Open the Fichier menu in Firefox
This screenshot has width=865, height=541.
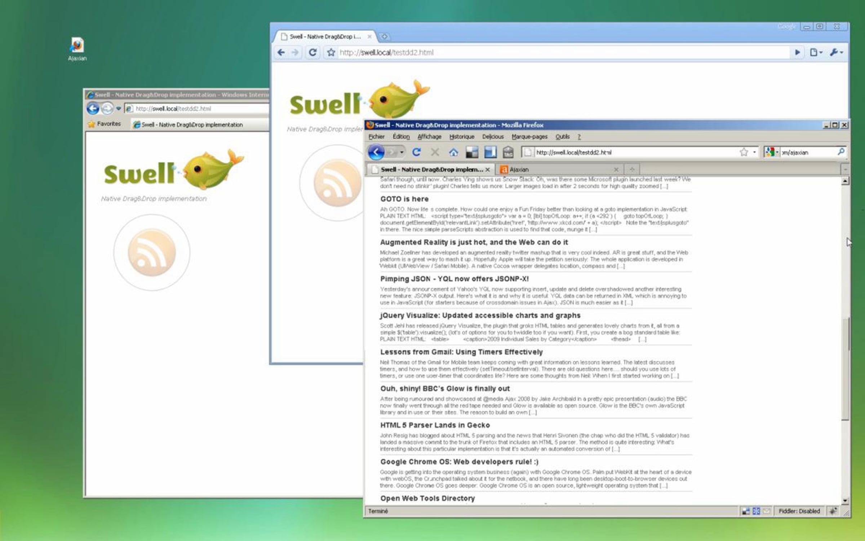(377, 137)
